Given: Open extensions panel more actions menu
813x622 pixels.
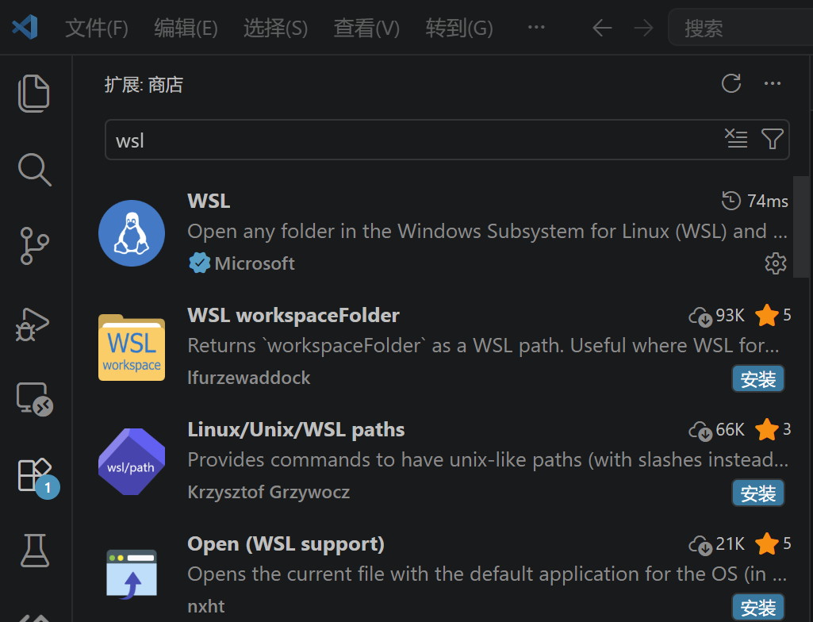Looking at the screenshot, I should (772, 83).
